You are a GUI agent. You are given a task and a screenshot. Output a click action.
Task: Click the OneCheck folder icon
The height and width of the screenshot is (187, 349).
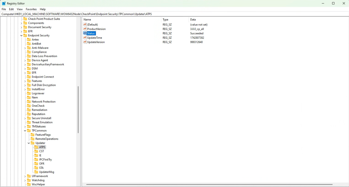pos(29,106)
